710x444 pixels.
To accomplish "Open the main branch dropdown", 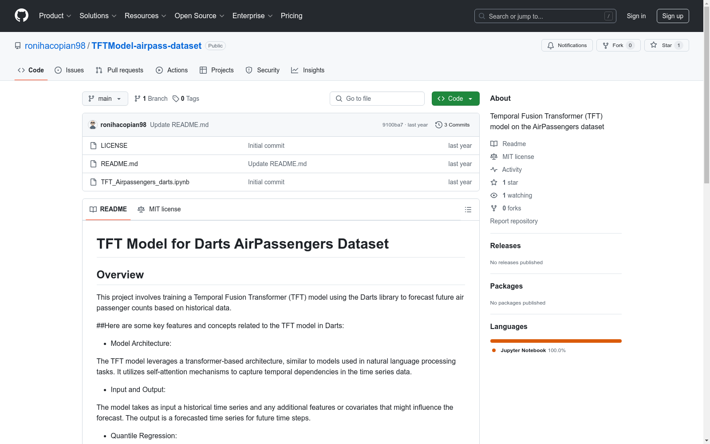I will [105, 99].
